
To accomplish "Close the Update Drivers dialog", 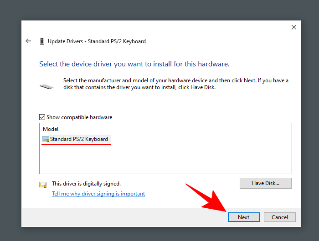I will click(294, 27).
